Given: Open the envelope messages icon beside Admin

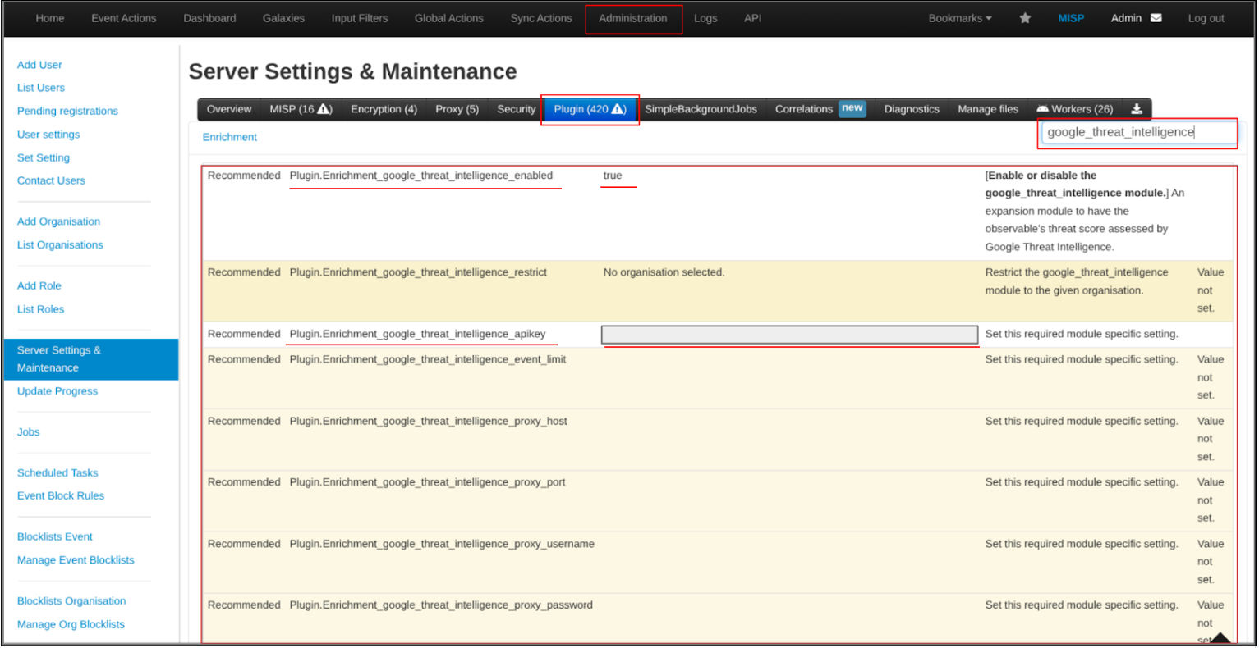Looking at the screenshot, I should pos(1156,18).
